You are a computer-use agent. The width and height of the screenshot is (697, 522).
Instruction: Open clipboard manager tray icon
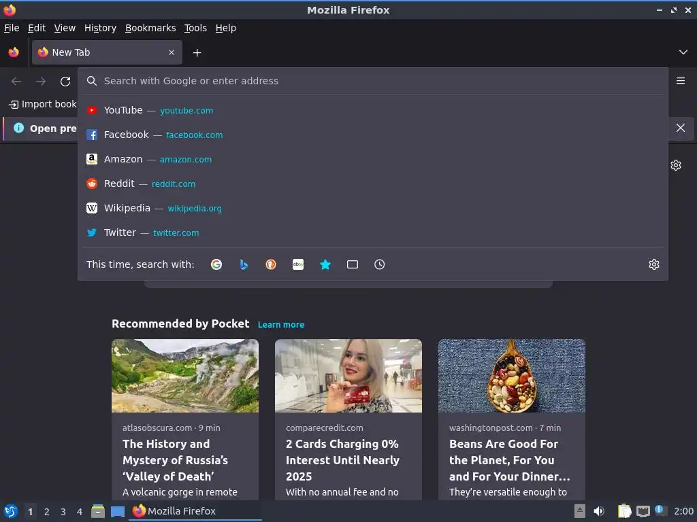tap(625, 511)
